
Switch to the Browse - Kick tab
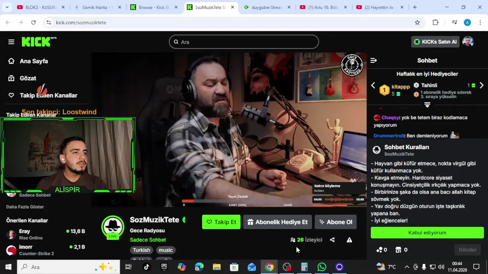tap(154, 7)
